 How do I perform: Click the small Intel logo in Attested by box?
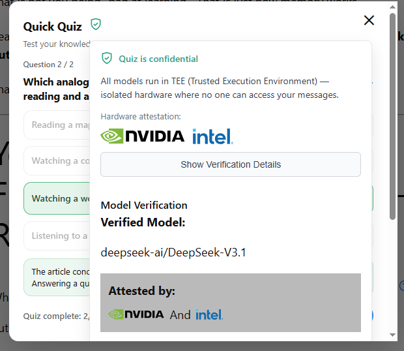pyautogui.click(x=209, y=314)
